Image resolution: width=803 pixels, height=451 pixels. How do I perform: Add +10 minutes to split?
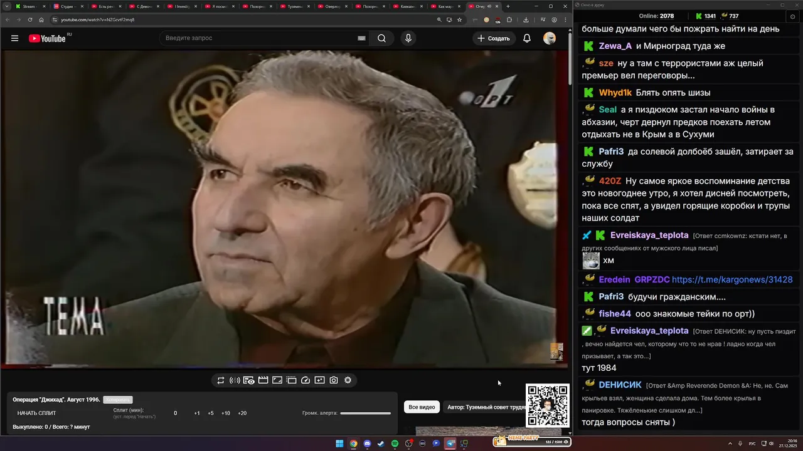[x=226, y=413]
